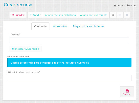
Task: Switch to the Información tab
Action: point(60,26)
